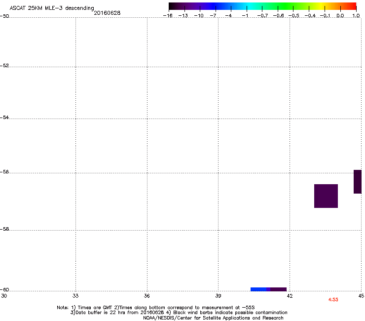Click the -50 latitude axis label
Screen dimensions: 365x321
[4, 16]
